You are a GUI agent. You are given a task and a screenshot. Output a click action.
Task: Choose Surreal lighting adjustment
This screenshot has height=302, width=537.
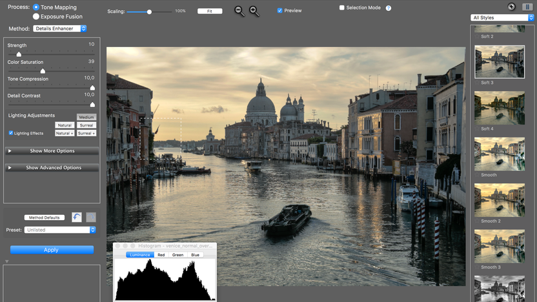point(86,125)
